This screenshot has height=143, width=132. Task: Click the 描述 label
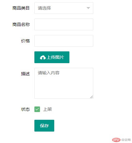click(25, 74)
